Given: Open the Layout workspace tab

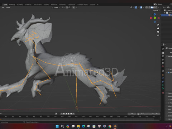Looking at the screenshot, I should (5, 5).
